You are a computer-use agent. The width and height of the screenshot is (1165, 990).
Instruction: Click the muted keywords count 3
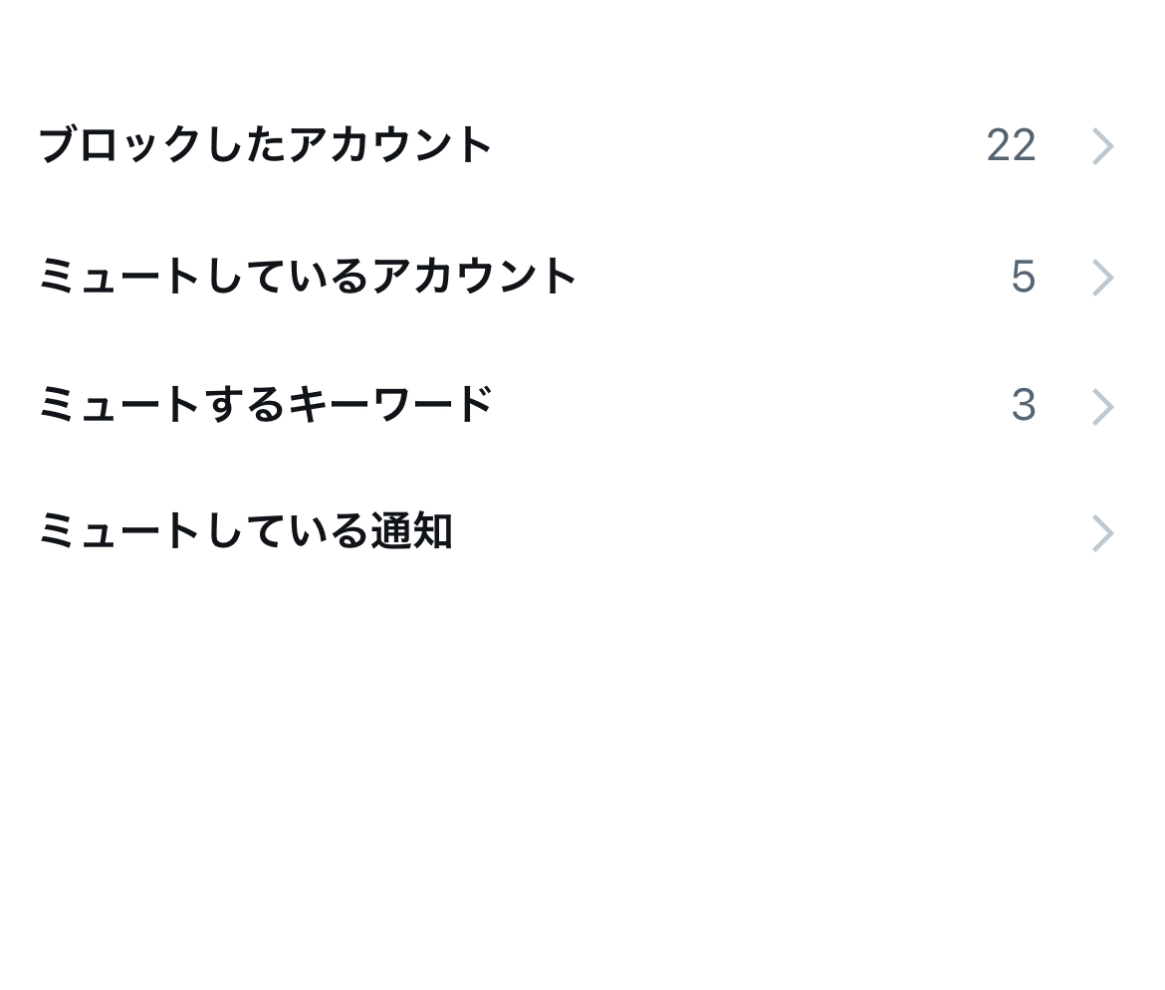click(1023, 406)
